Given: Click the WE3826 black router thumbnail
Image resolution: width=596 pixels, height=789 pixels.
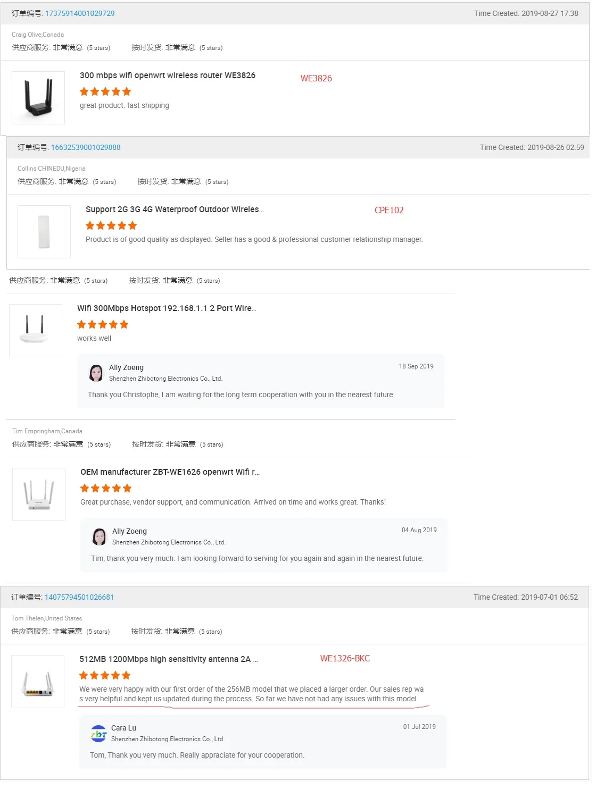Looking at the screenshot, I should click(38, 98).
